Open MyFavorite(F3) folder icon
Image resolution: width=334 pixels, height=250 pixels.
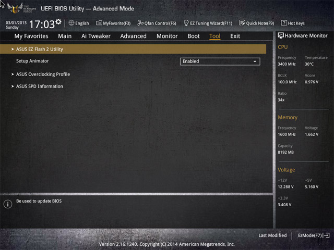click(x=99, y=23)
